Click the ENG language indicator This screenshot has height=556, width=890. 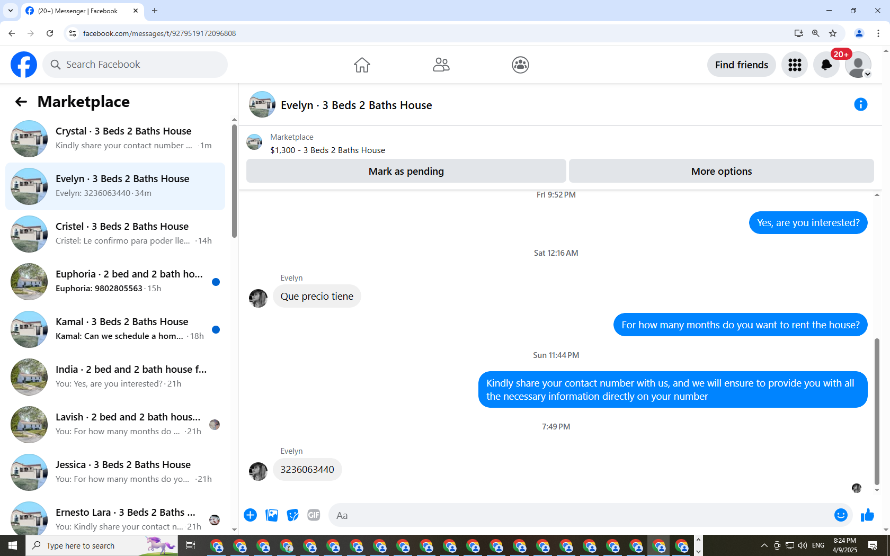[818, 545]
